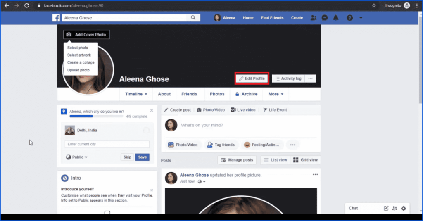
Task: Select the Create post tab
Action: (178, 110)
